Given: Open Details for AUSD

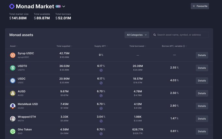Looking at the screenshot, I should click(202, 93).
